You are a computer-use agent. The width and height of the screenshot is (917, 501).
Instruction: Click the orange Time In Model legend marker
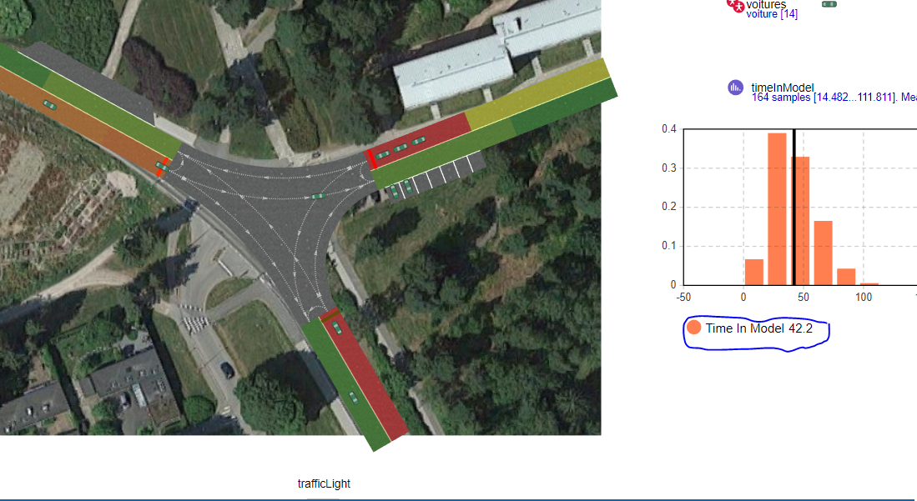693,328
